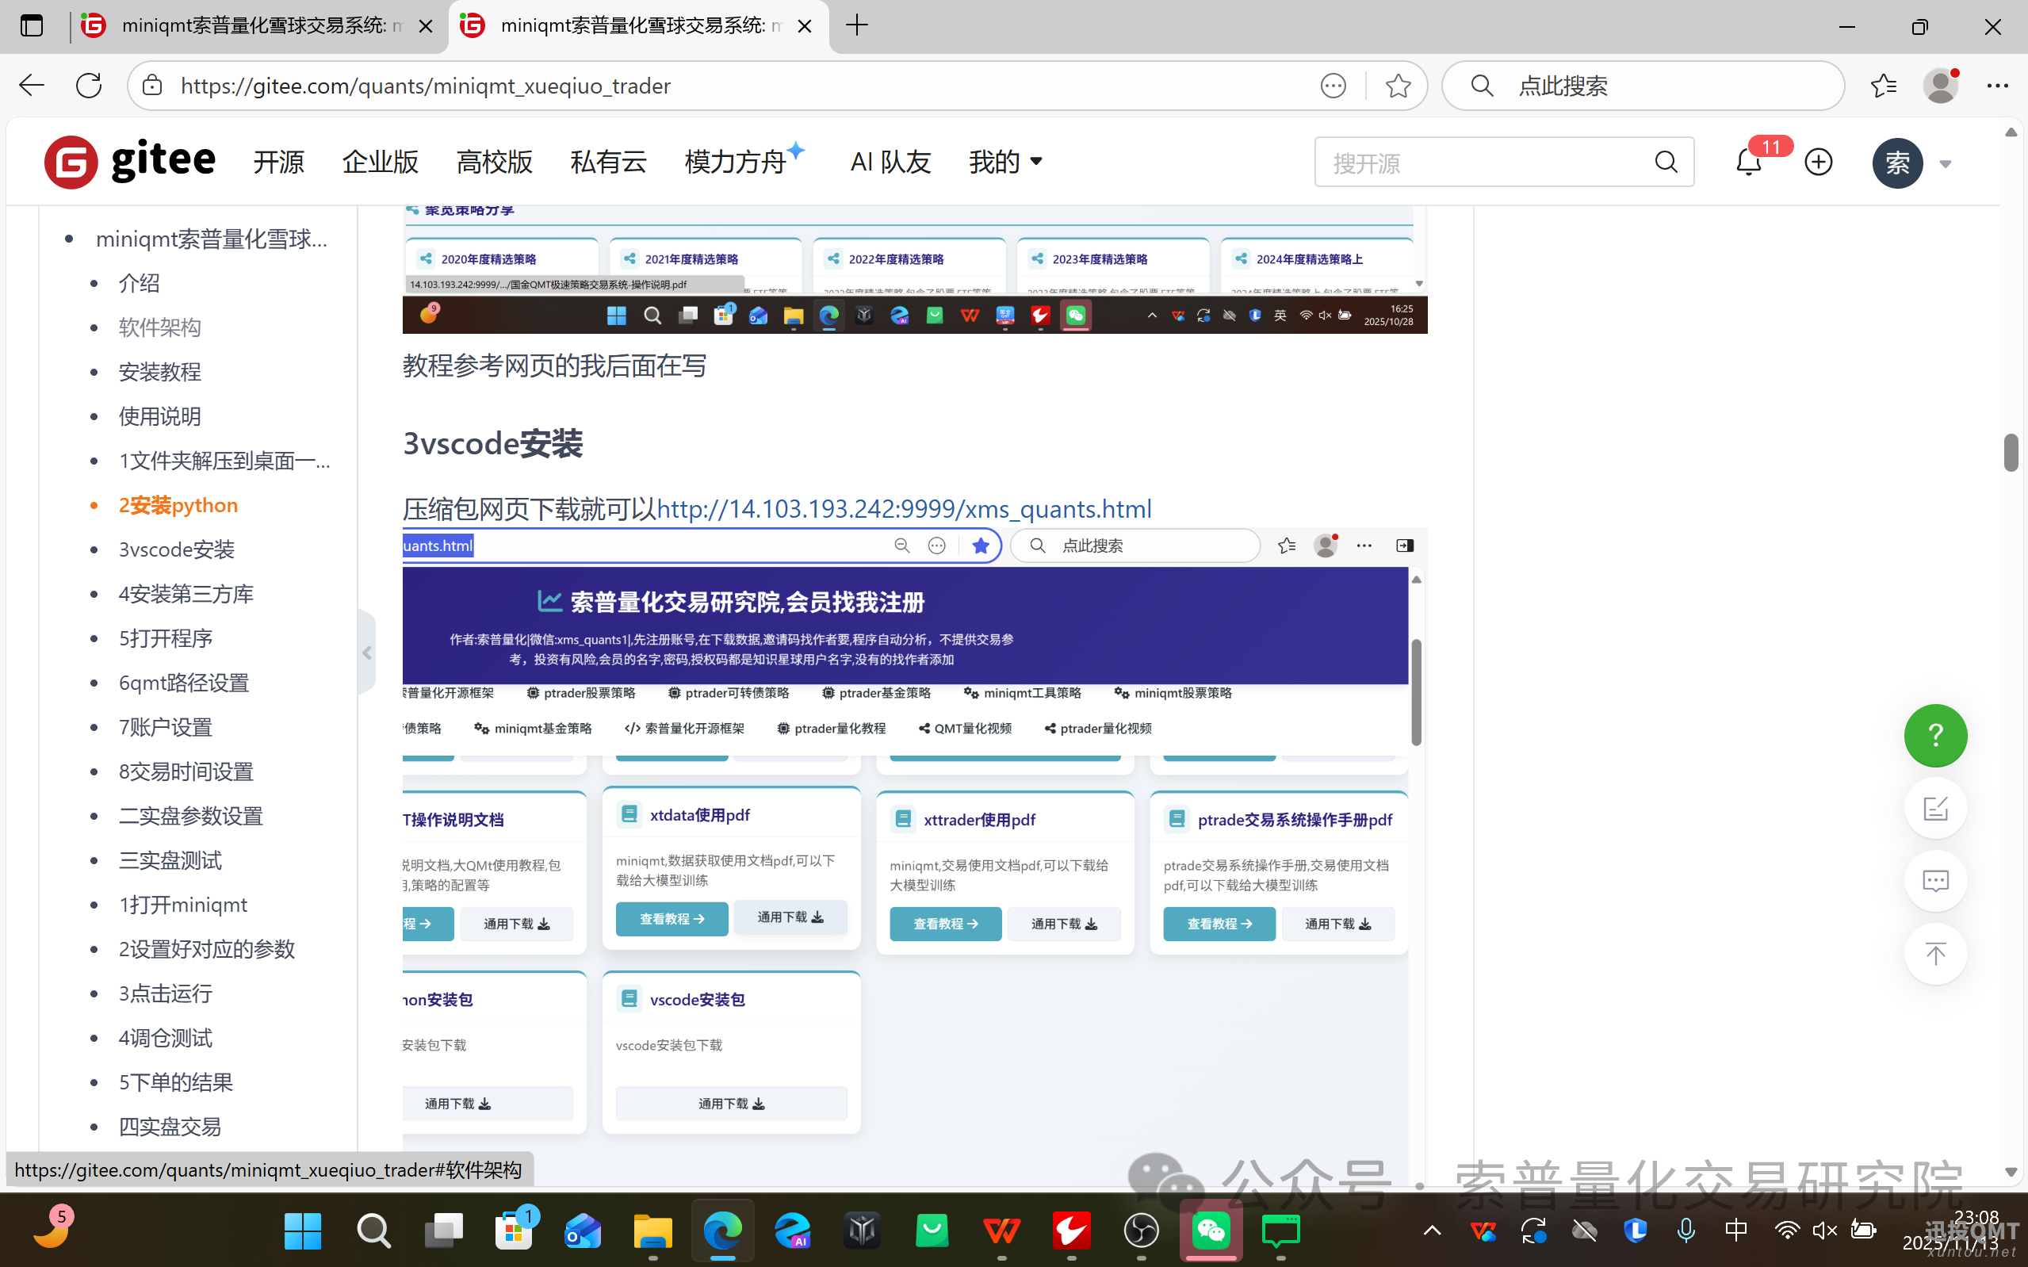Collapse the sidebar with the left chevron handle
Viewport: 2028px width, 1267px height.
[367, 653]
